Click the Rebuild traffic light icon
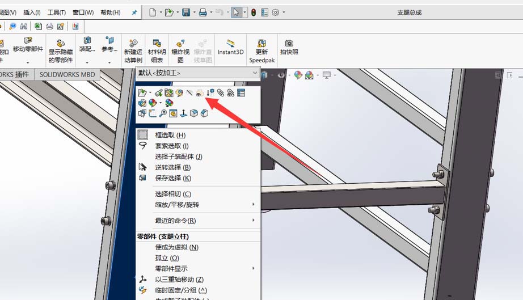Viewport: 523px width, 300px height. pos(254,12)
